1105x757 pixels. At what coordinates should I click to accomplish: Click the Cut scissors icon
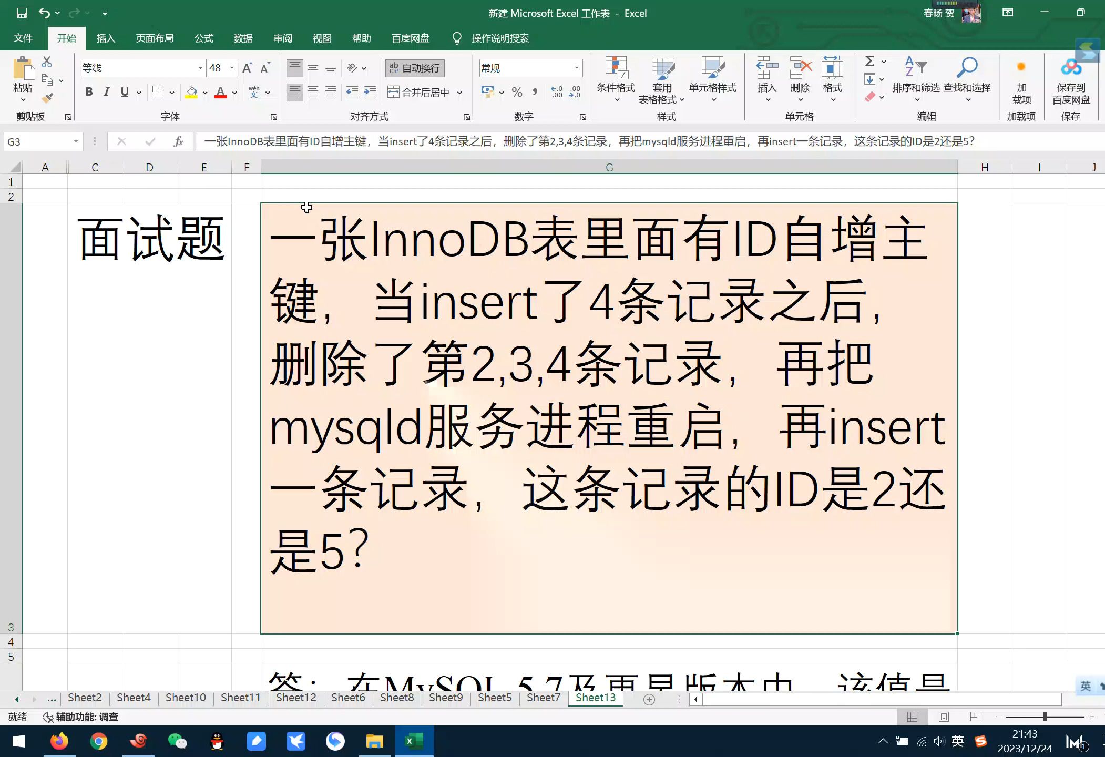[x=47, y=62]
